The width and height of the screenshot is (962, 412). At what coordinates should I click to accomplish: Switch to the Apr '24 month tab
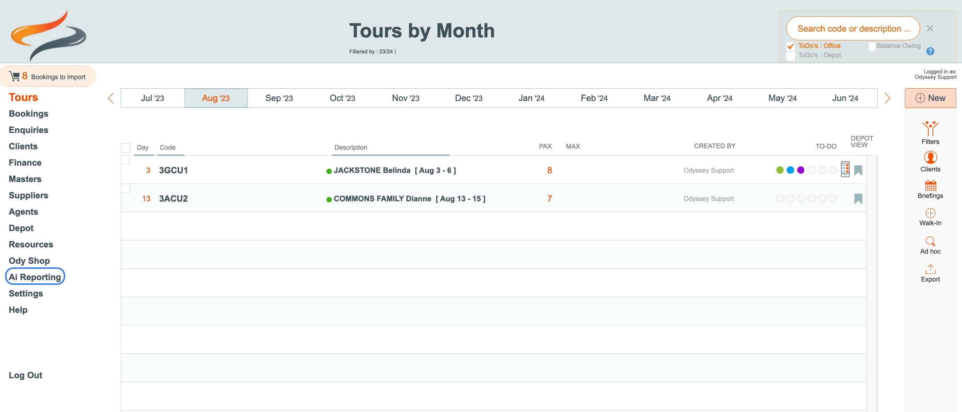(720, 98)
